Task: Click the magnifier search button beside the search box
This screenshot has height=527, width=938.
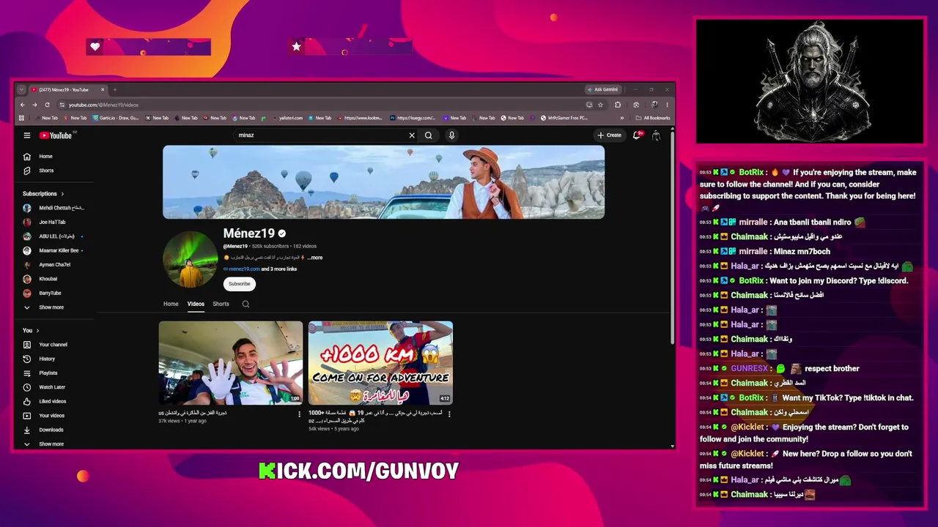Action: click(x=429, y=135)
